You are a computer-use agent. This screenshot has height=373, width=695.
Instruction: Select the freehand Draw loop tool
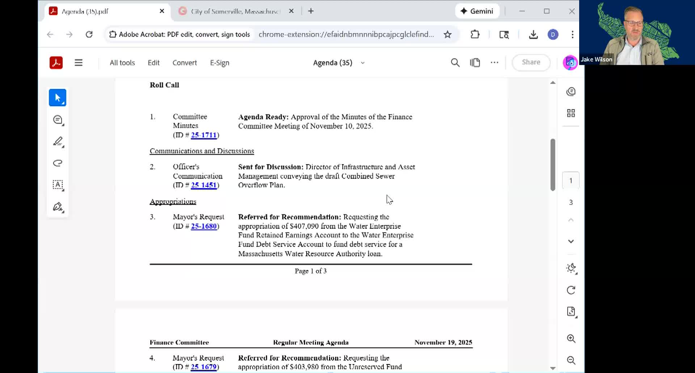58,163
